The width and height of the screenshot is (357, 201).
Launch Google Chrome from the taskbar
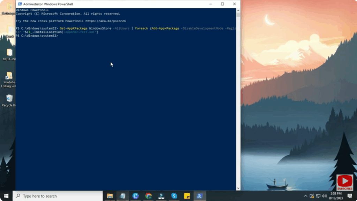[149, 196]
